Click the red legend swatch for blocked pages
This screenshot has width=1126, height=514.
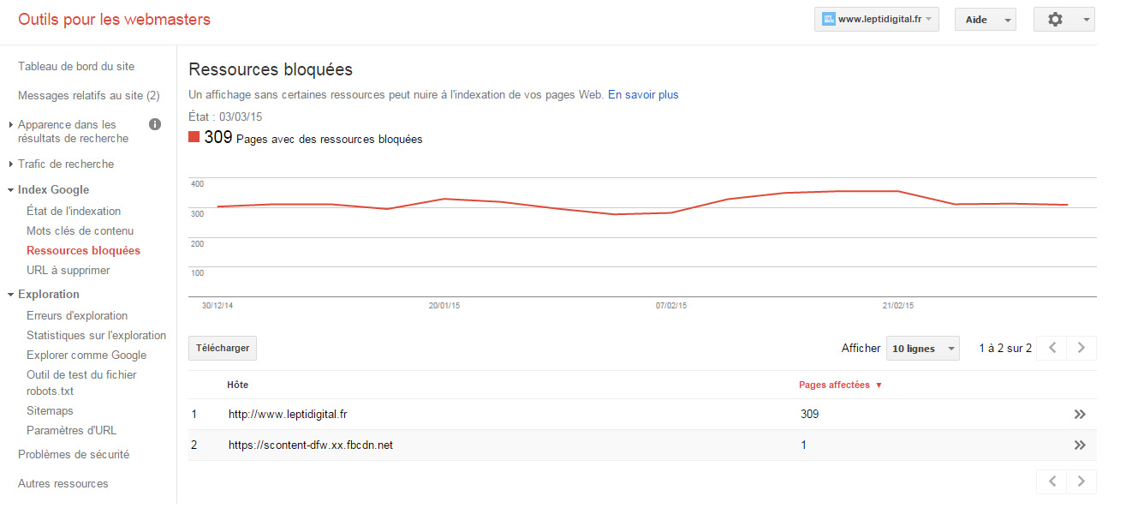point(194,136)
